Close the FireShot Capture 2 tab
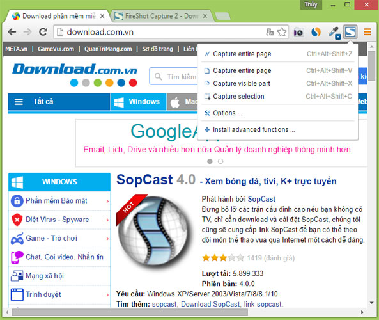 coord(205,16)
